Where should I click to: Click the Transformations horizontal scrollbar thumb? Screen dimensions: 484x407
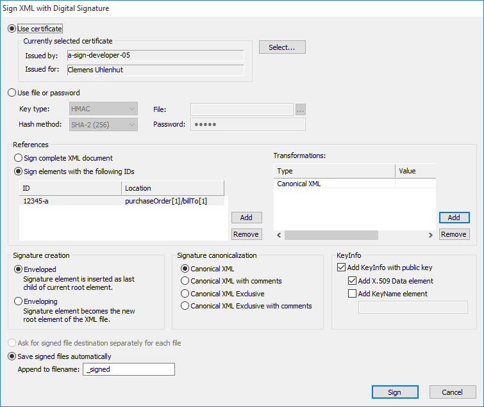(x=331, y=235)
